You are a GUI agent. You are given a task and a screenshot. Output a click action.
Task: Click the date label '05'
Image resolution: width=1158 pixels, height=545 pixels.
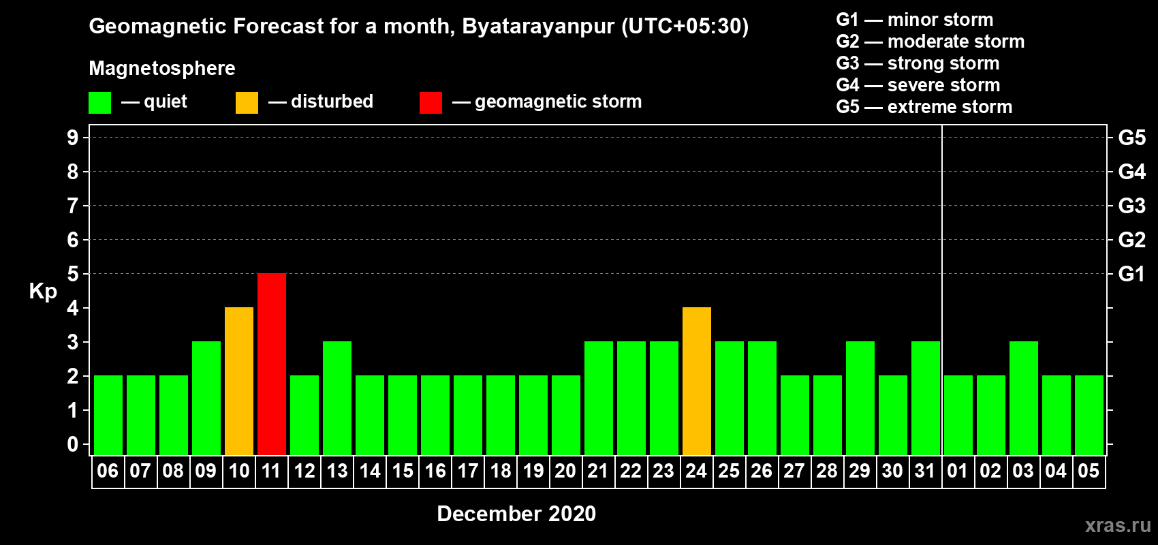tap(1089, 471)
